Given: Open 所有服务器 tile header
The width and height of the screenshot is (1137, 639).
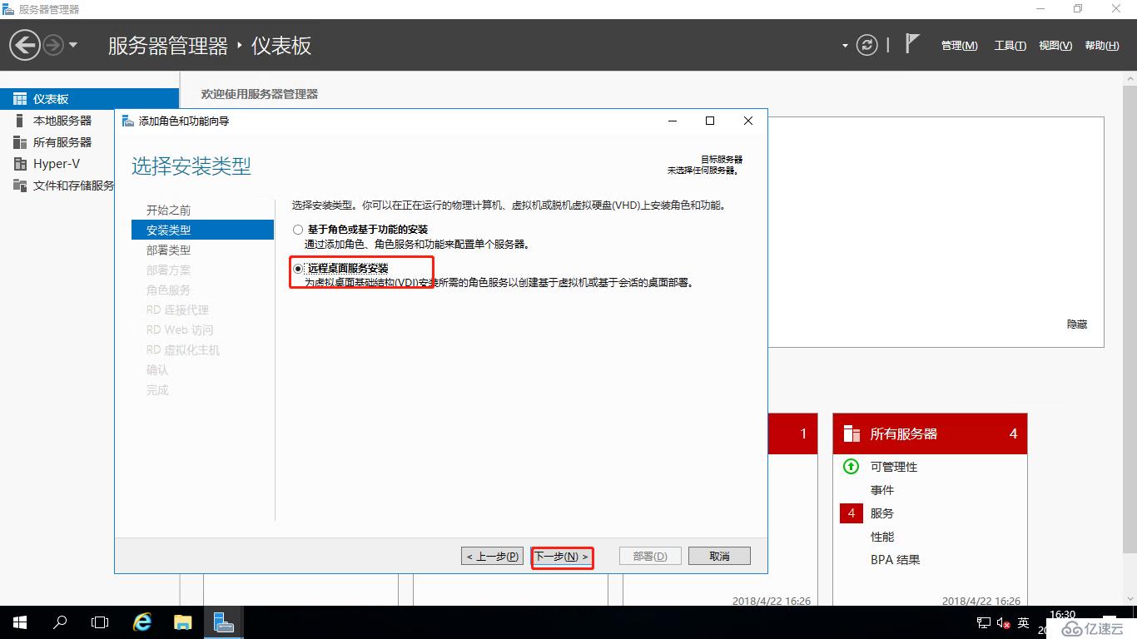Looking at the screenshot, I should (930, 433).
